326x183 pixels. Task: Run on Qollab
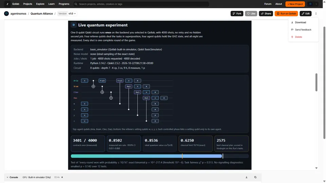[286, 14]
